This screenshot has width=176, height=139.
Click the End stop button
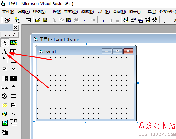(118, 21)
